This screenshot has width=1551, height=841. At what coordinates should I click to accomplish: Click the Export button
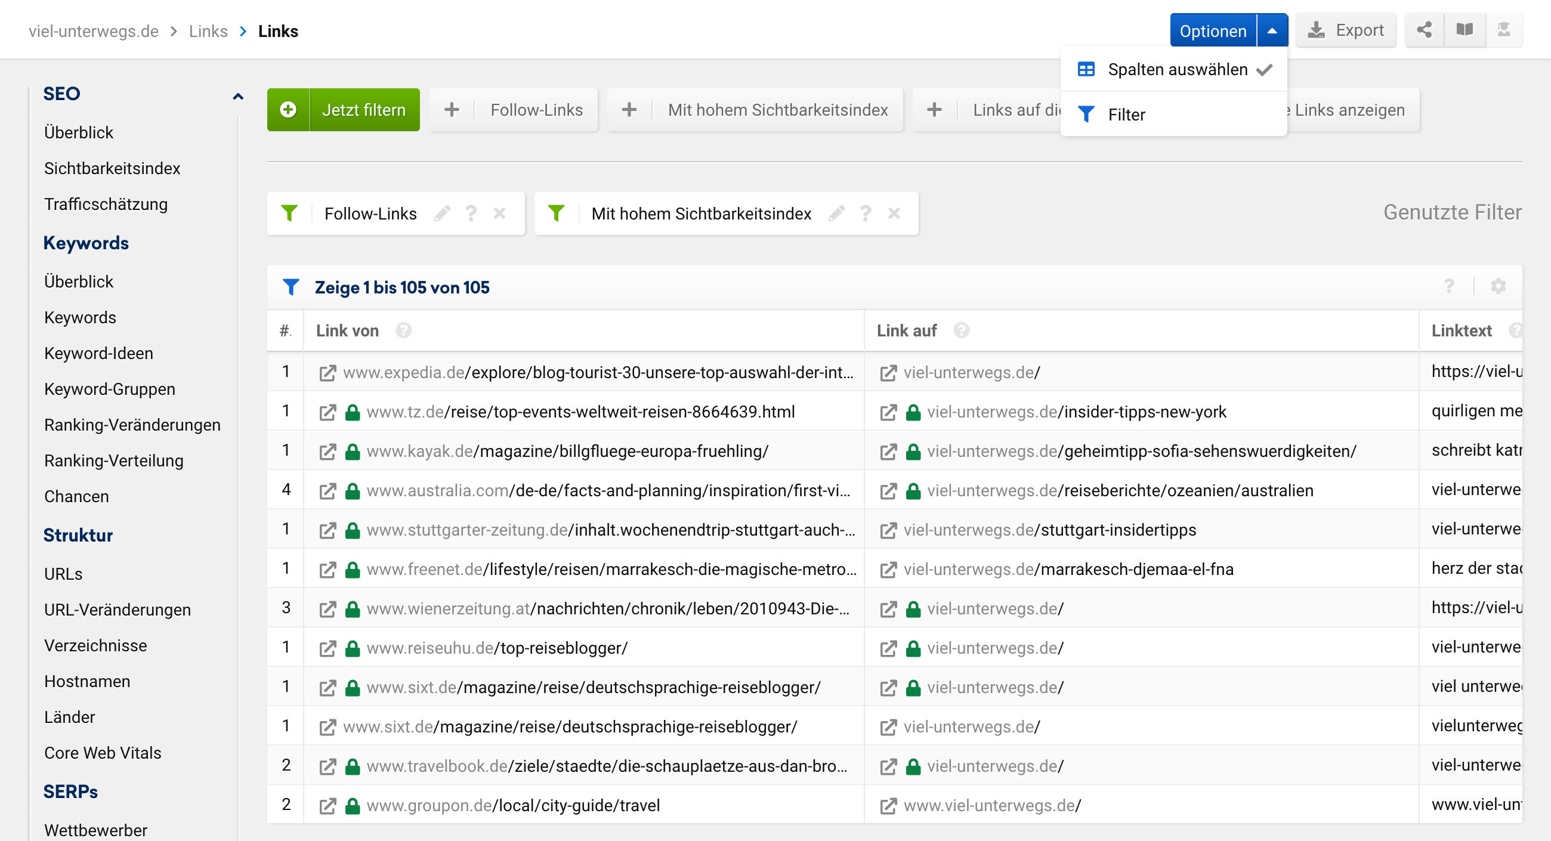coord(1346,30)
